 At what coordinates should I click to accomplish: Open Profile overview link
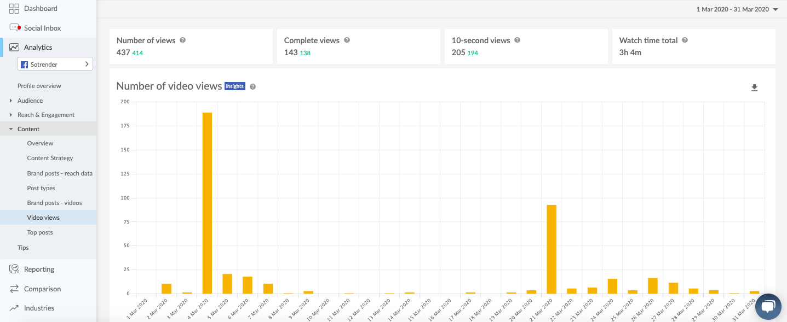(x=39, y=86)
